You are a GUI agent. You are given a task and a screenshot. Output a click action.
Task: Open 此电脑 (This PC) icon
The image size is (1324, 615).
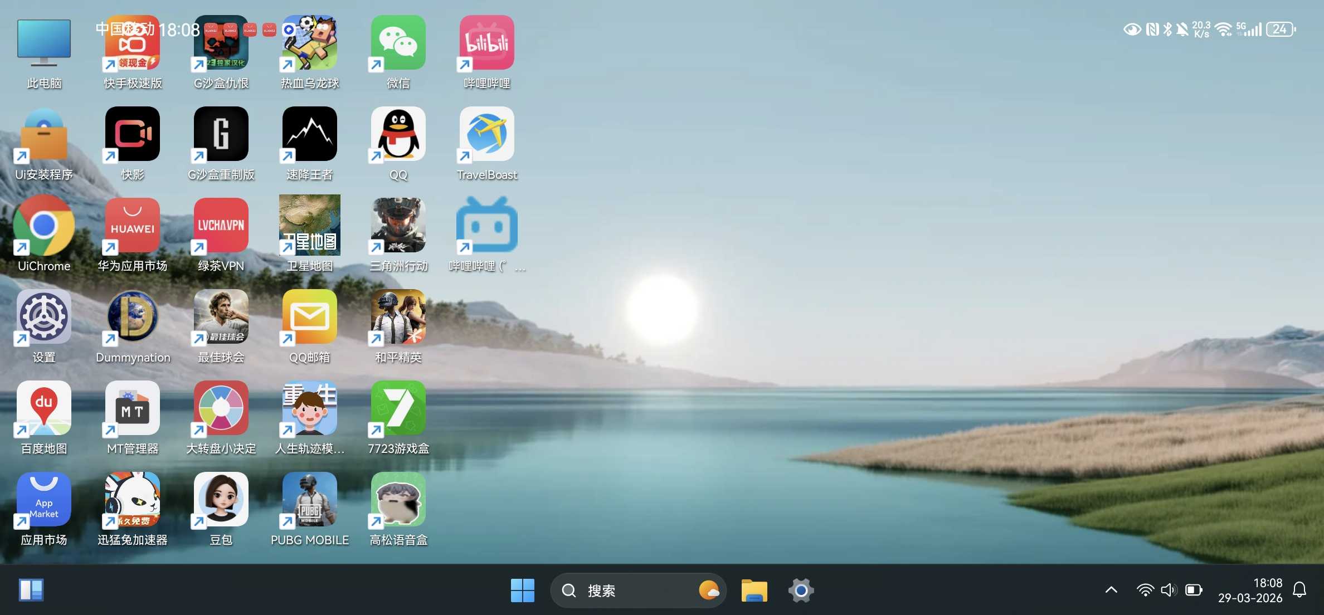(x=44, y=43)
